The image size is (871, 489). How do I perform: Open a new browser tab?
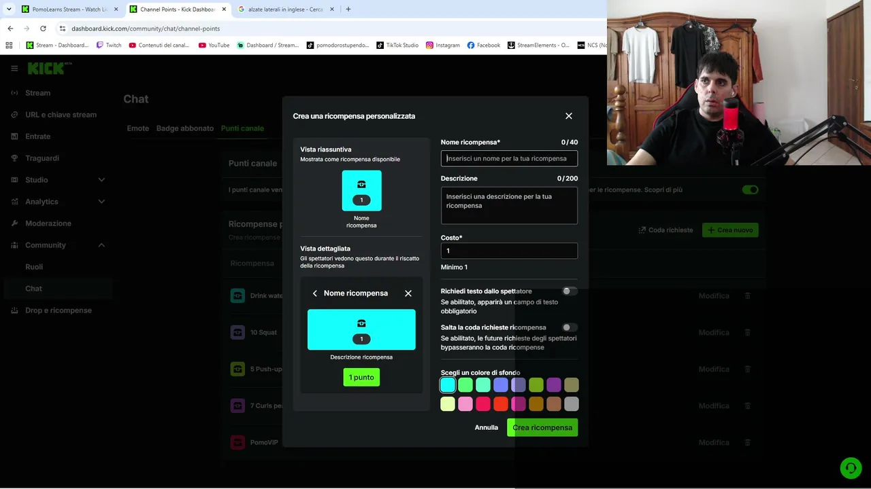348,10
